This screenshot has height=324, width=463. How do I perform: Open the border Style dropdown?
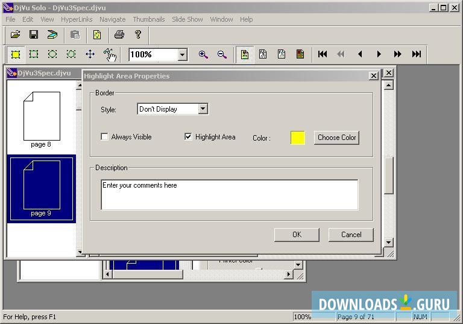203,109
